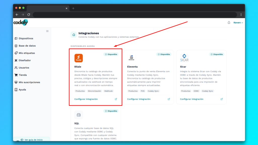Screen dimensions: 258x145
Task: Click the Sicar logo
Action: click(184, 58)
